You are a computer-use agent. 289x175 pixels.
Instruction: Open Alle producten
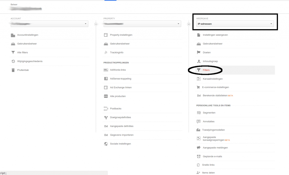point(118,96)
